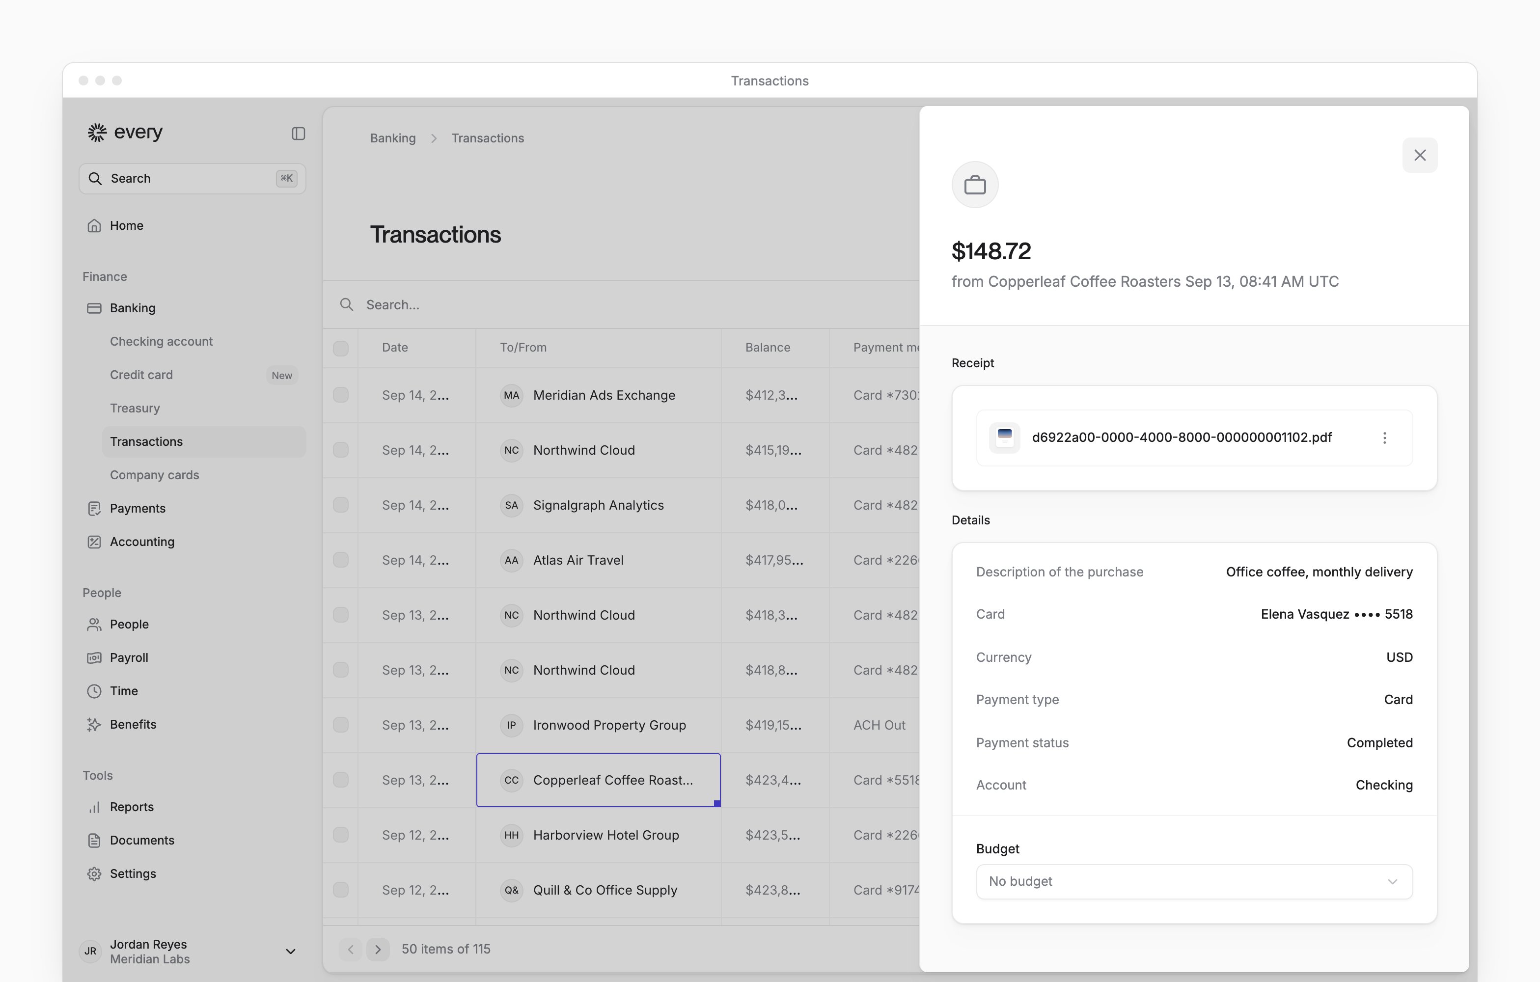Click the Office coffee, monthly delivery description

click(x=1320, y=572)
